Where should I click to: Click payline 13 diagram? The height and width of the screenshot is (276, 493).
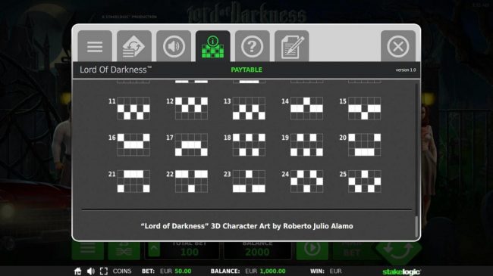(x=249, y=109)
